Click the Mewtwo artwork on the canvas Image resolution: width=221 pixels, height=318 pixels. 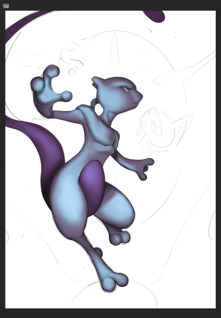pos(110,159)
